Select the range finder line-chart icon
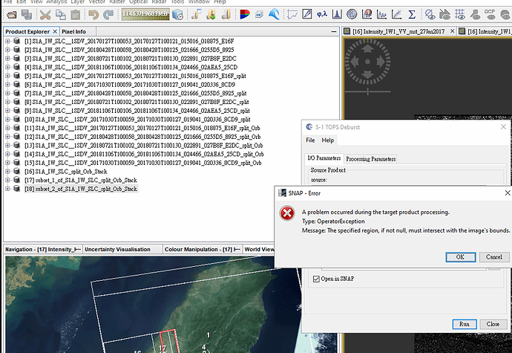 pos(292,14)
